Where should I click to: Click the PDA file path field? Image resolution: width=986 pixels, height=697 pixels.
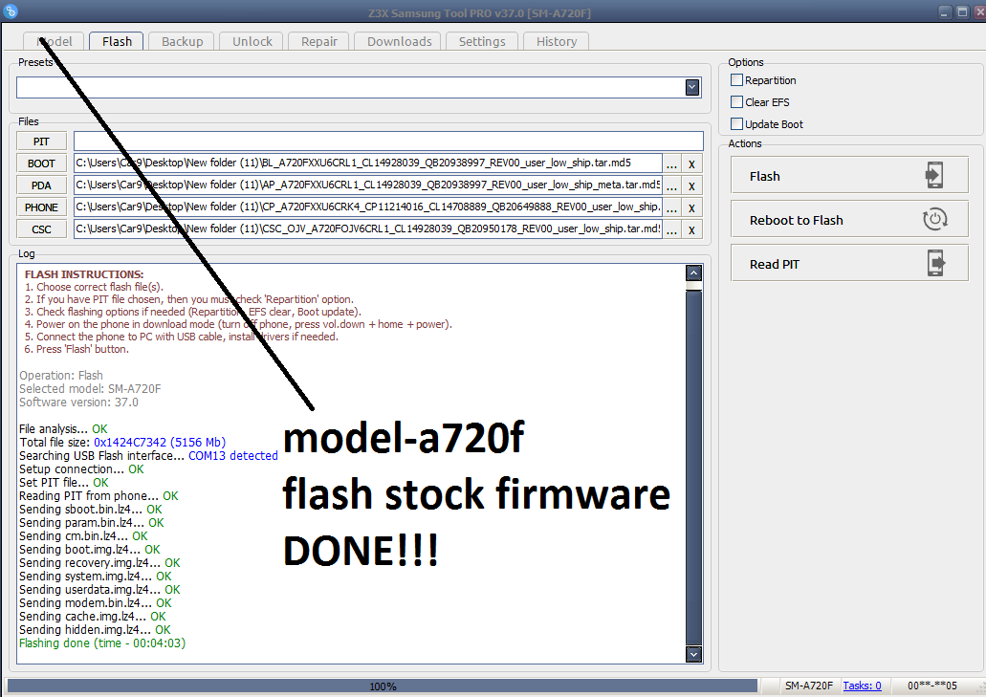(x=368, y=185)
